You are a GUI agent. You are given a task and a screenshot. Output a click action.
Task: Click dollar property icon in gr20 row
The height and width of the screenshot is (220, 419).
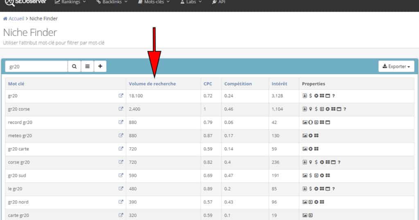311,96
